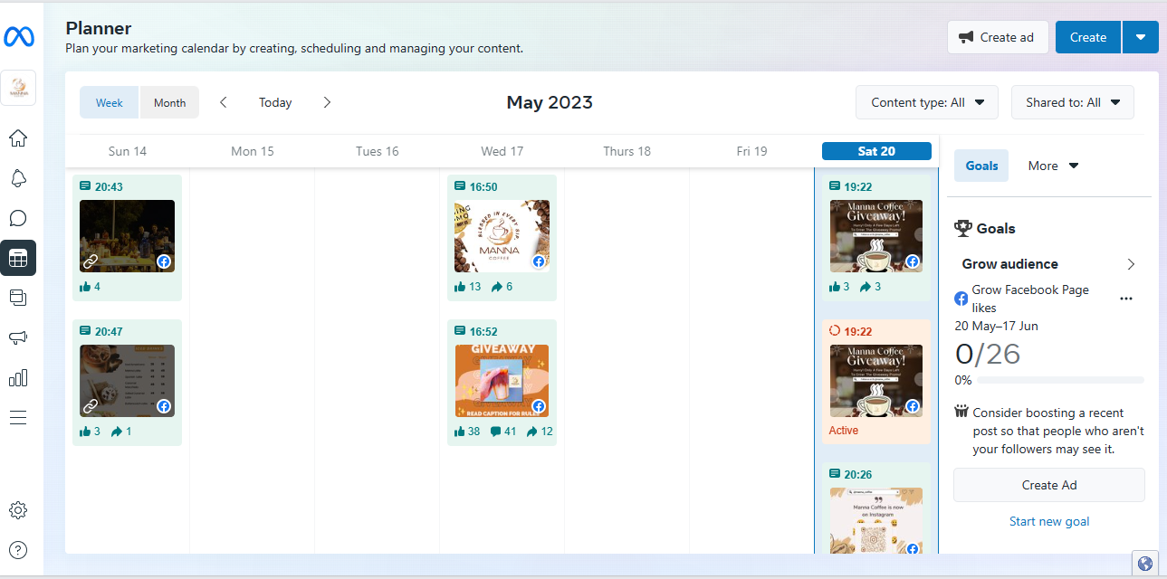This screenshot has height=579, width=1167.
Task: Open Inbox chat bubble icon
Action: point(18,218)
